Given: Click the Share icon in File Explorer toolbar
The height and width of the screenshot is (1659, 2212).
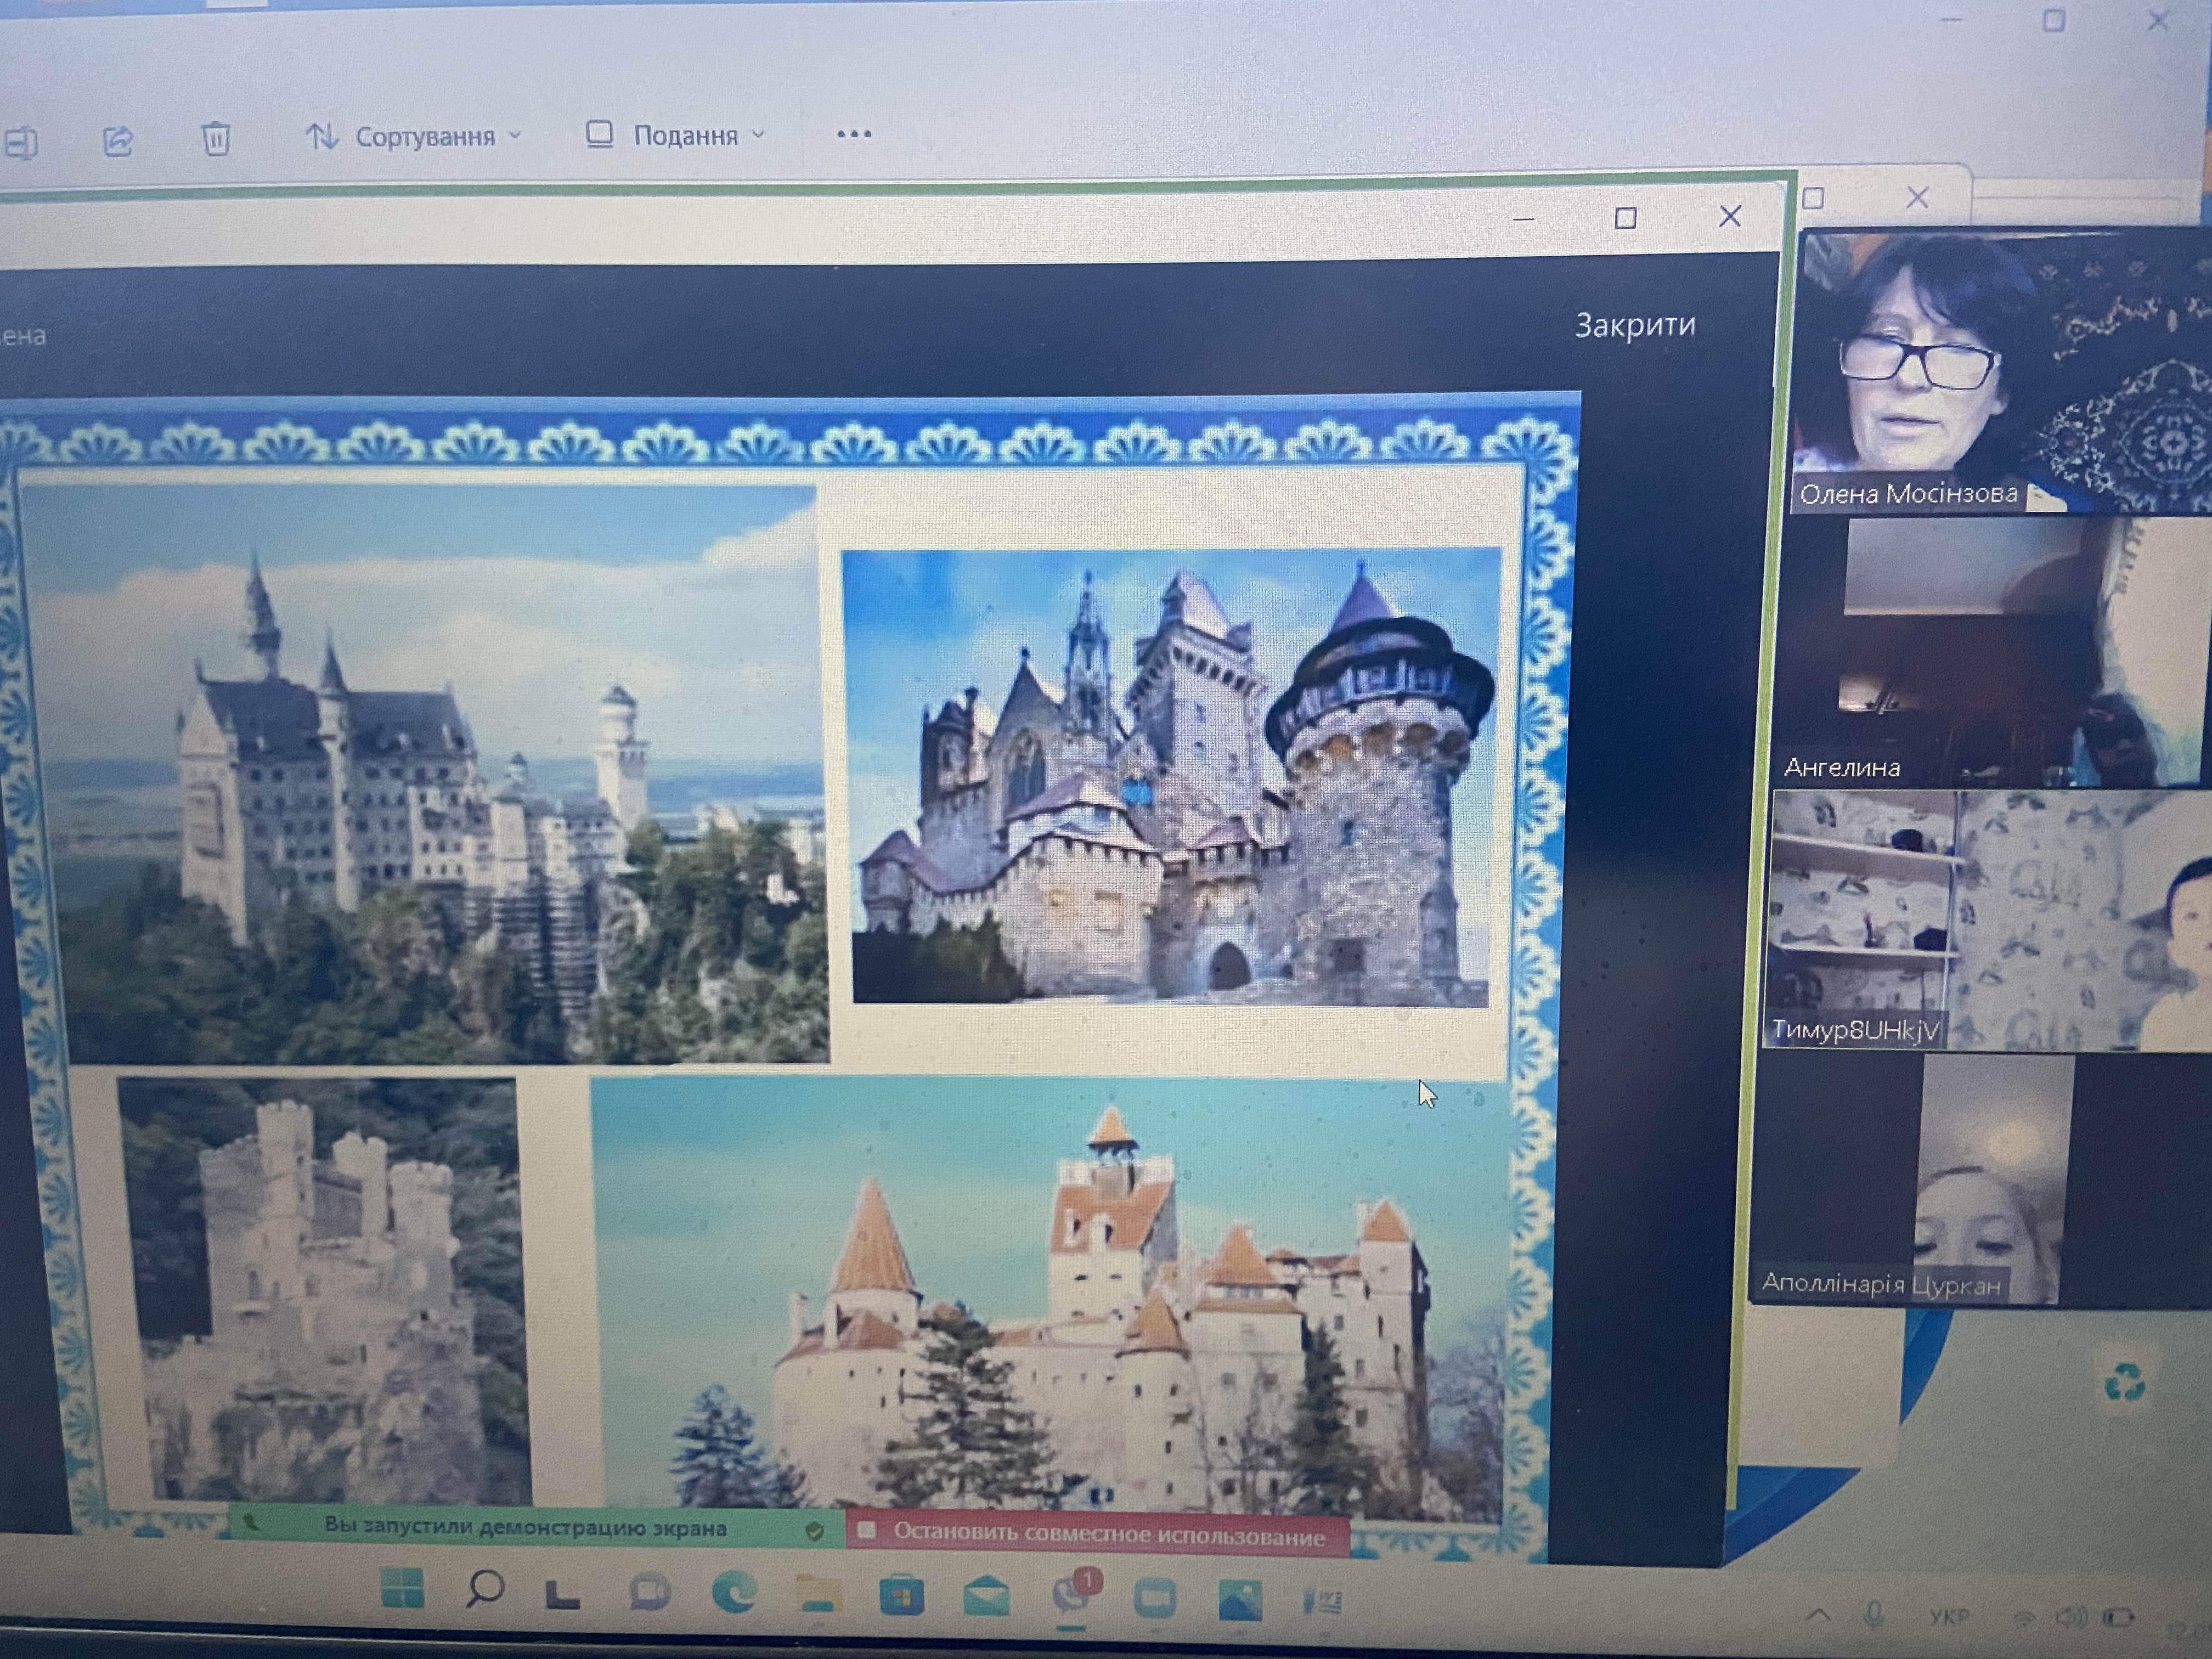Looking at the screenshot, I should (x=118, y=141).
